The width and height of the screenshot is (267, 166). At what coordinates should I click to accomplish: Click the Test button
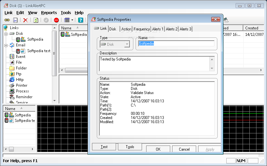pyautogui.click(x=104, y=146)
